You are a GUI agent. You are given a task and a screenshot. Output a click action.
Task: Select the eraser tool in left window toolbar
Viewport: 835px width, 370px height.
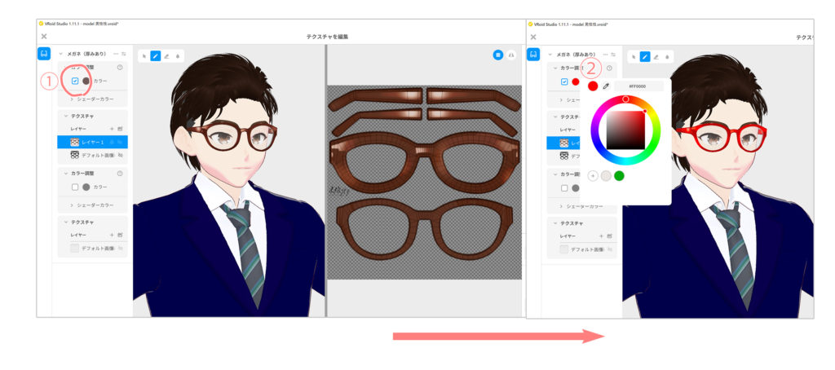tap(166, 56)
